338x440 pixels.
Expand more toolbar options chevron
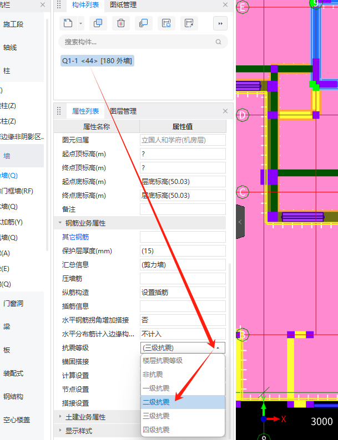click(220, 24)
